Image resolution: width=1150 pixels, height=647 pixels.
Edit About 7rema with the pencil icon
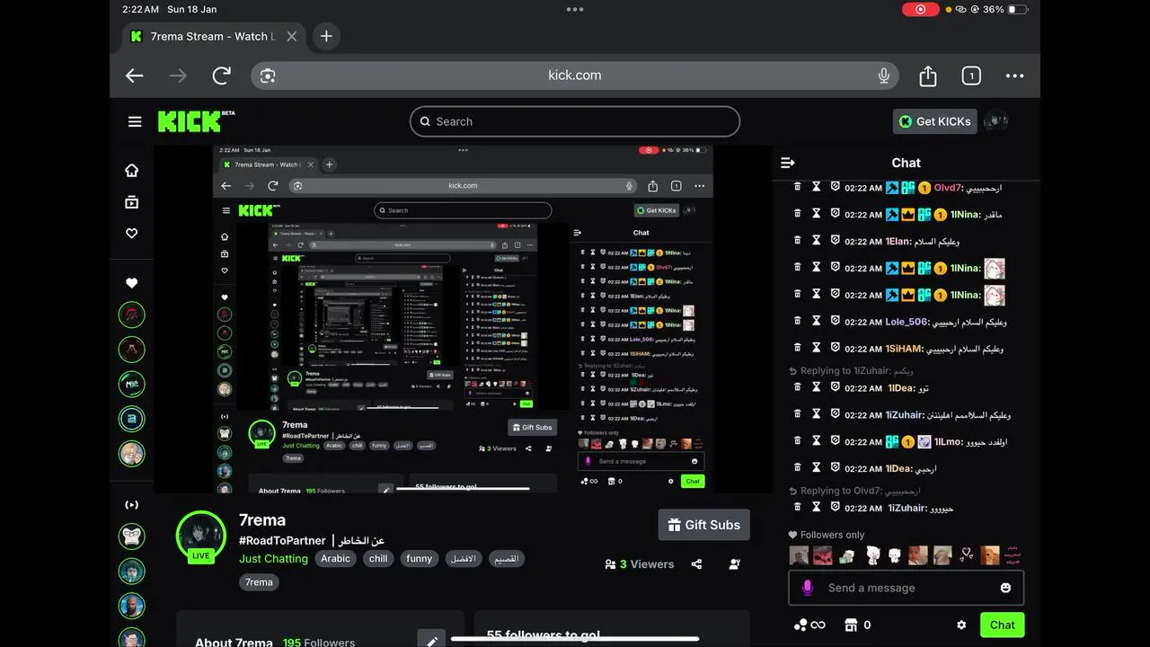432,641
